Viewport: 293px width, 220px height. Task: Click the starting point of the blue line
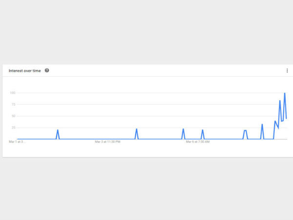18,139
